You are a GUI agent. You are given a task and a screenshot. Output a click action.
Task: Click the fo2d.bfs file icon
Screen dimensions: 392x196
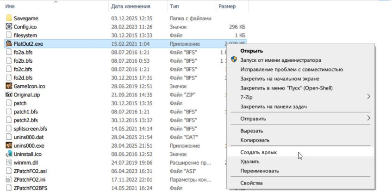click(9, 77)
